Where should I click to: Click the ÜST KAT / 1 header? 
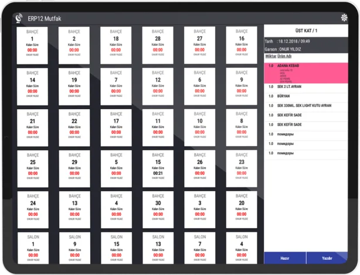coord(306,30)
